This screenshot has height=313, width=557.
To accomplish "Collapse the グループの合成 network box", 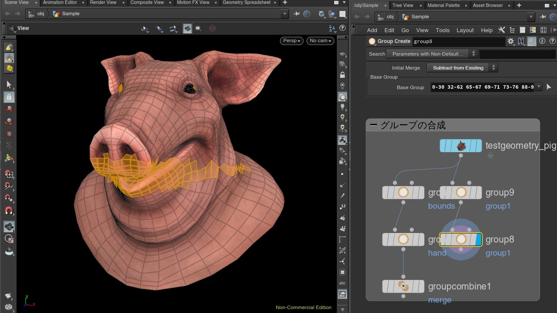I will 373,125.
